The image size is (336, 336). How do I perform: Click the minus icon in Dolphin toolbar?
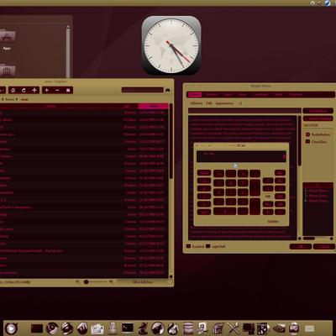57,90
